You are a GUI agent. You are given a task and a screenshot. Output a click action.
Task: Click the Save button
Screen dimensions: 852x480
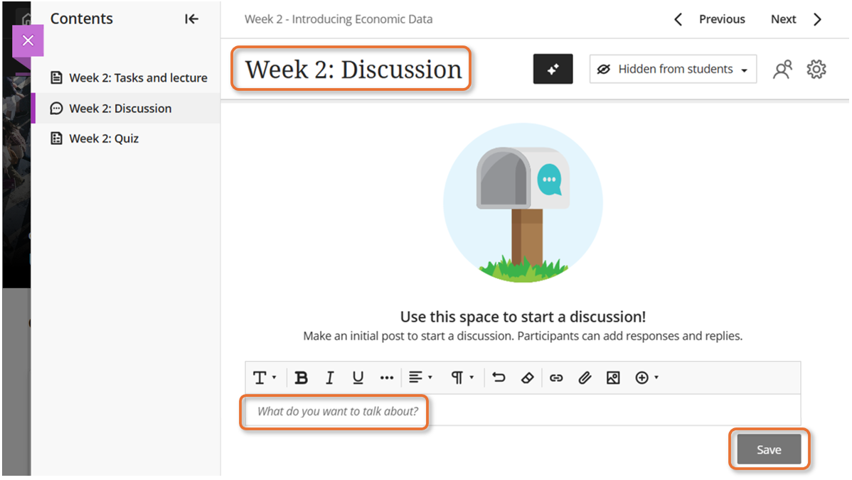click(769, 449)
